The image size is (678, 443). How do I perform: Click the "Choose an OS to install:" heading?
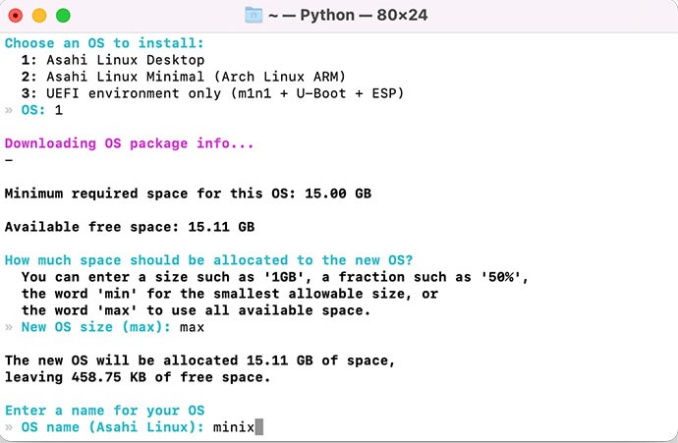click(x=104, y=43)
